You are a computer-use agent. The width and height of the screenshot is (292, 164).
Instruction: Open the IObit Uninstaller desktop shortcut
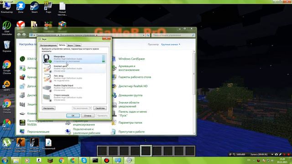tap(7, 28)
